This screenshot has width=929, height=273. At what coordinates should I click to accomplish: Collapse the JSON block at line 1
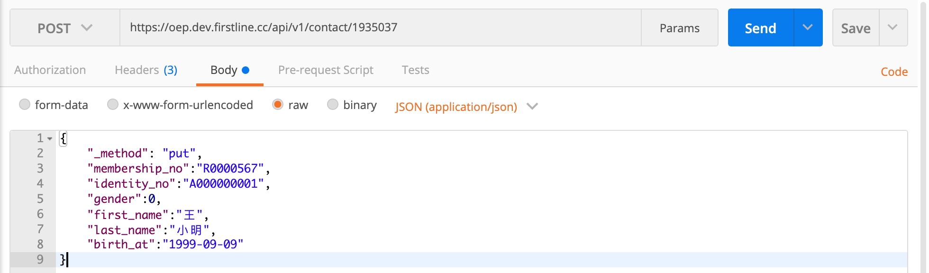coord(50,138)
